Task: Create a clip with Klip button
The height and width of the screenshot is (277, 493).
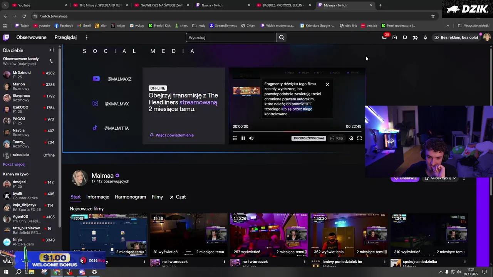Action: point(337,138)
